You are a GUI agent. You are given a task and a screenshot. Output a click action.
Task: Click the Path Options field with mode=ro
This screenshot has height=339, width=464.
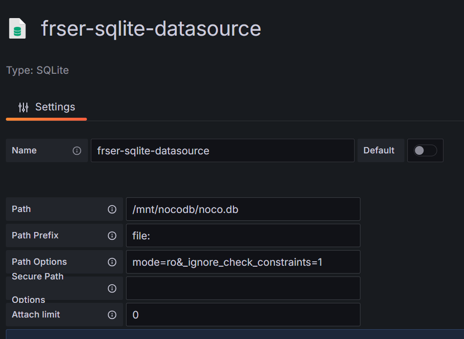coord(243,262)
